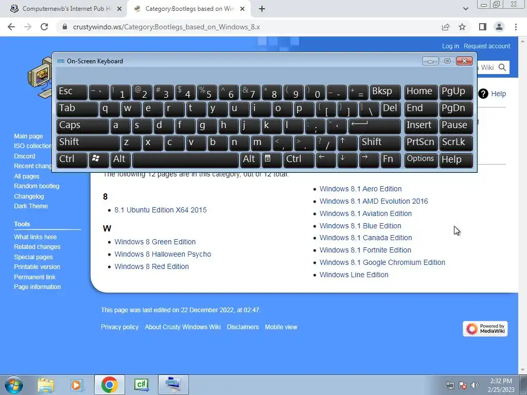Open the Main page sidebar link

(x=29, y=136)
